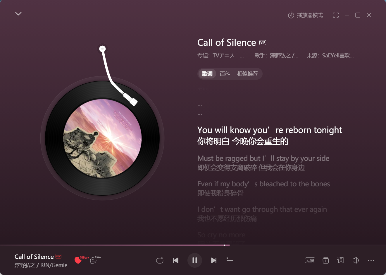
Task: Skip to the next track
Action: (214, 260)
